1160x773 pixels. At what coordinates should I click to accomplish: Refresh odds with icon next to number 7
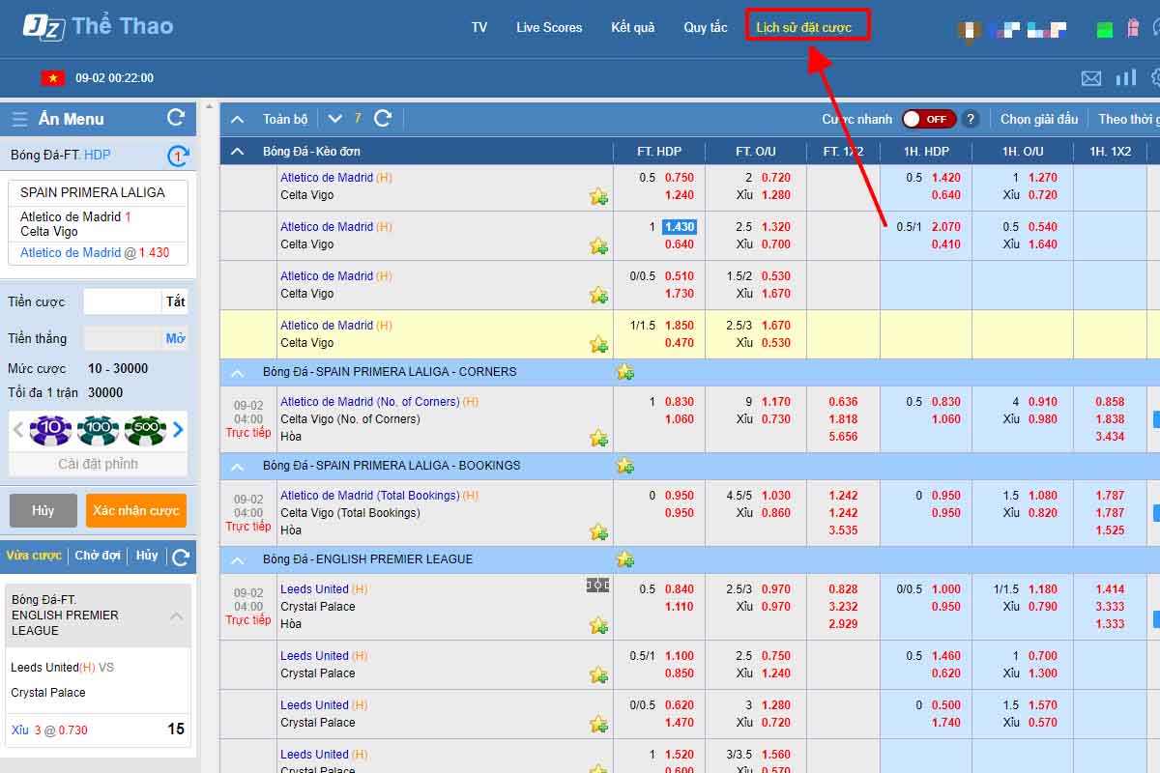pyautogui.click(x=383, y=119)
